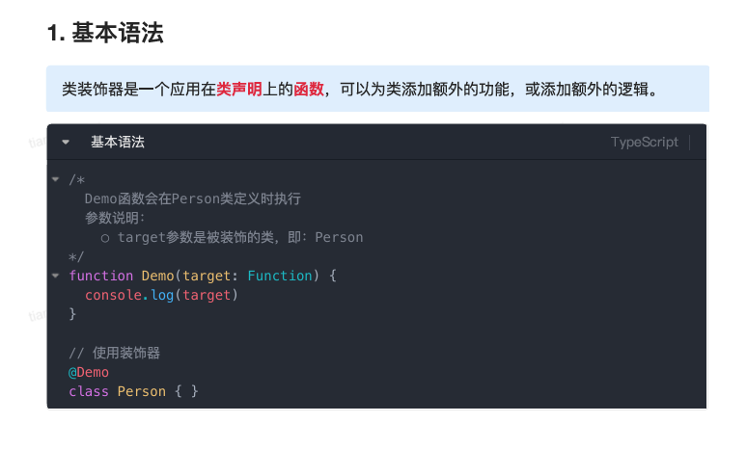Click the red highlighted text 类声明
Image resolution: width=747 pixels, height=449 pixels.
tap(239, 90)
